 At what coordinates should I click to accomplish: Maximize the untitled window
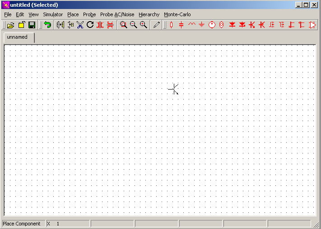(306, 5)
